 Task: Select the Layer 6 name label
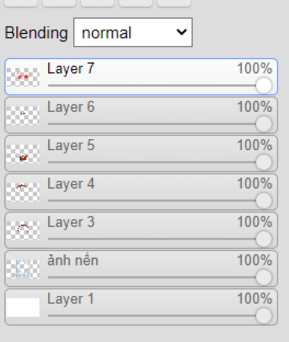(71, 107)
